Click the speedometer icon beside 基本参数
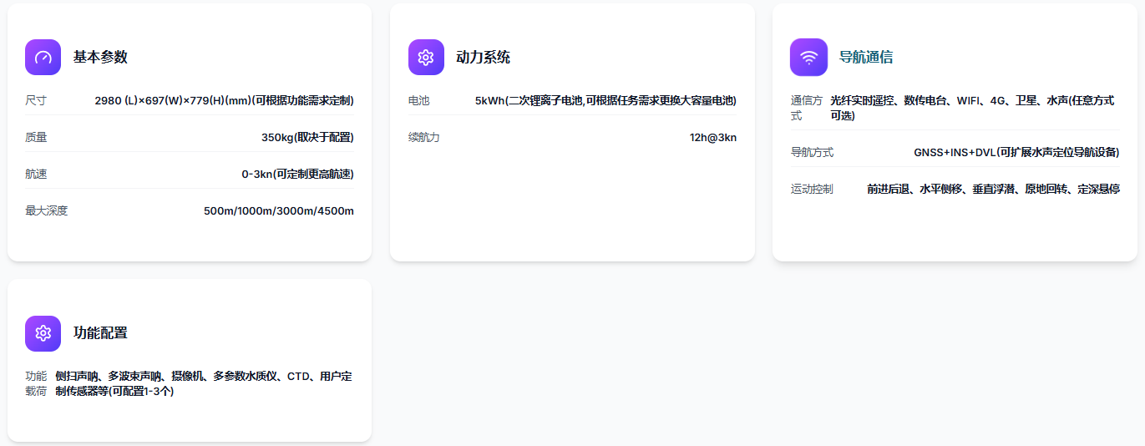The image size is (1145, 446). pyautogui.click(x=43, y=58)
